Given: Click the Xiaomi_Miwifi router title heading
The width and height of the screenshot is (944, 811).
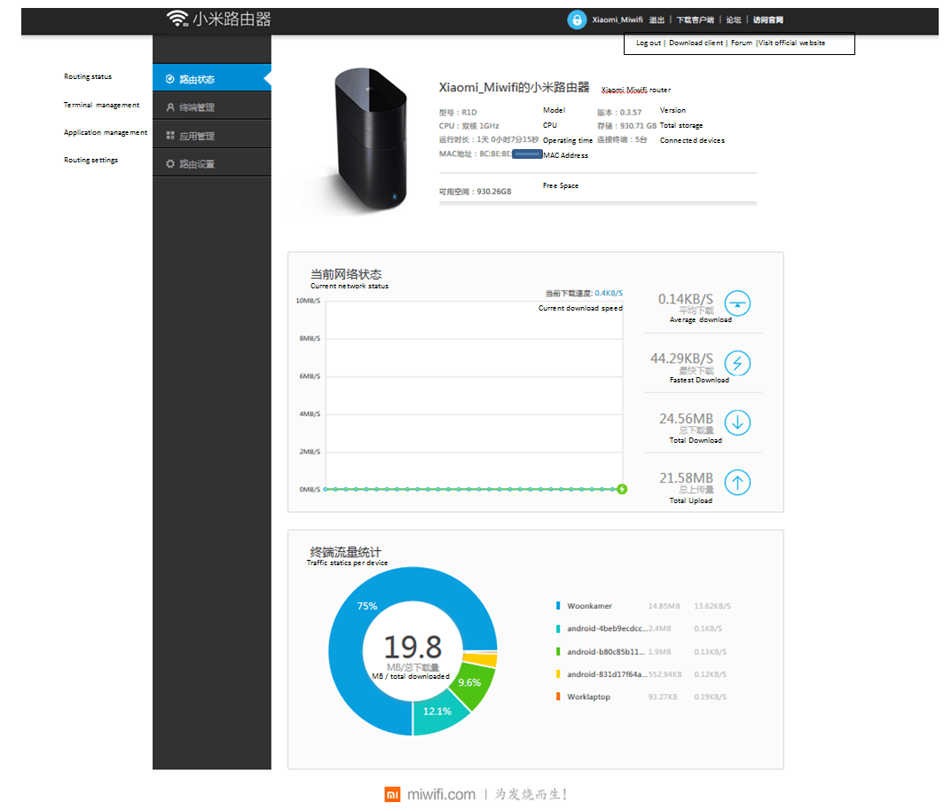Looking at the screenshot, I should (514, 87).
